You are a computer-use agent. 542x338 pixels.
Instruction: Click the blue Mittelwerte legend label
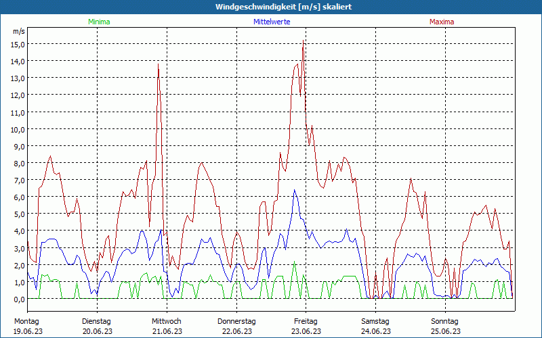(272, 22)
